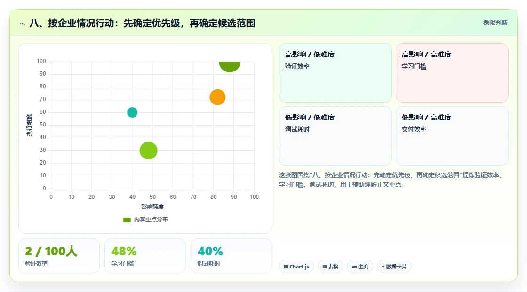This screenshot has width=527, height=292.
Task: Select the 40% 调试耗时 stat card
Action: click(231, 256)
